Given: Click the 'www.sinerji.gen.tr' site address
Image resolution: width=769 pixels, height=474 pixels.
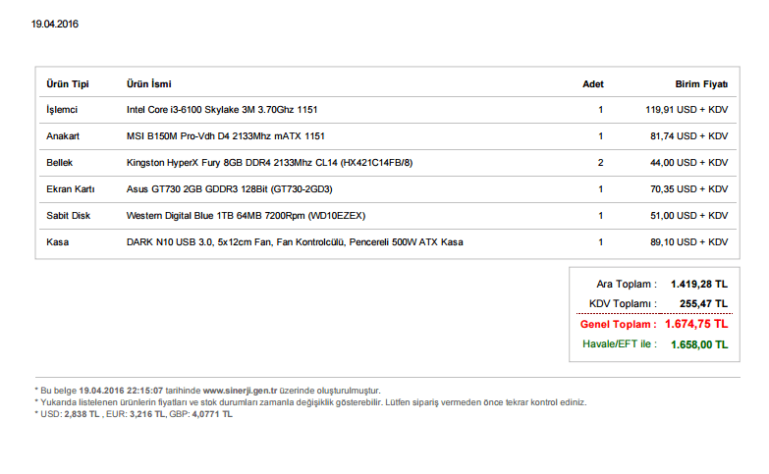Looking at the screenshot, I should point(240,391).
